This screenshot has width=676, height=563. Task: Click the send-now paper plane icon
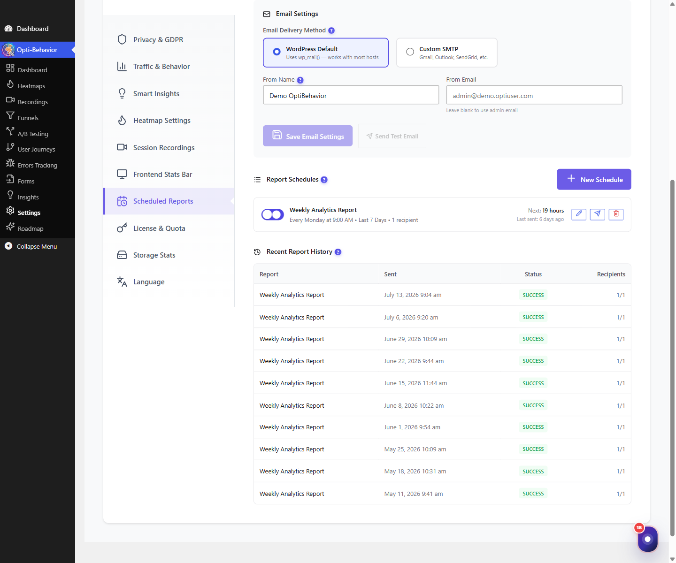597,214
